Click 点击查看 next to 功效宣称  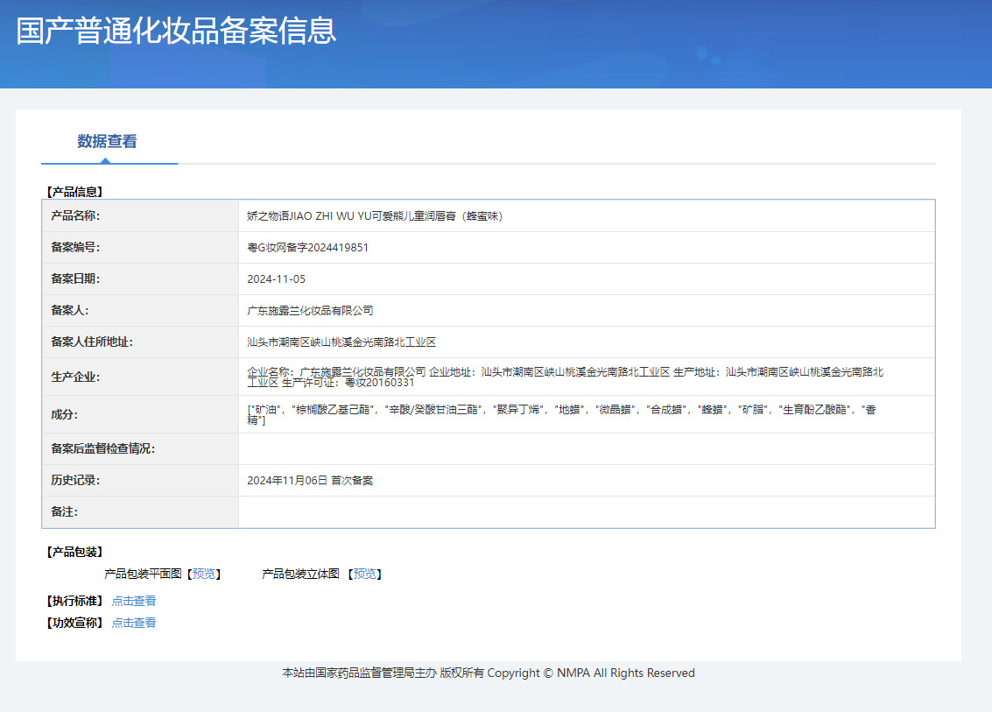(134, 623)
